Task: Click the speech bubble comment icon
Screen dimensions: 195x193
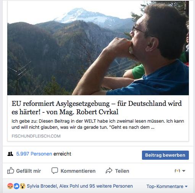Action: 55,170
